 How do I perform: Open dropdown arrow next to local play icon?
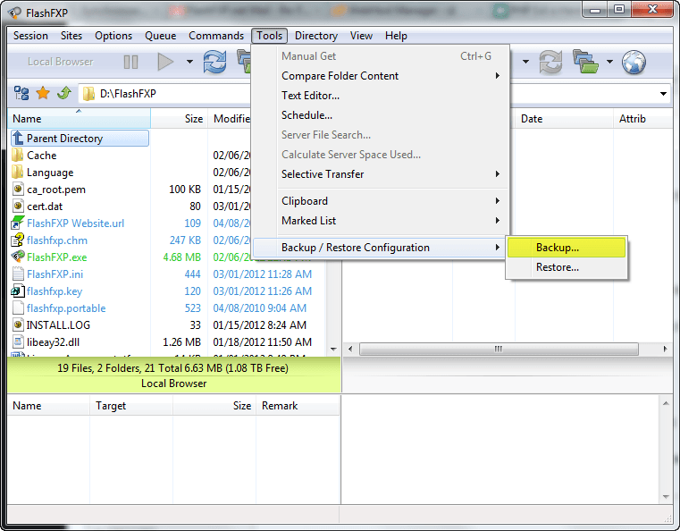coord(189,62)
